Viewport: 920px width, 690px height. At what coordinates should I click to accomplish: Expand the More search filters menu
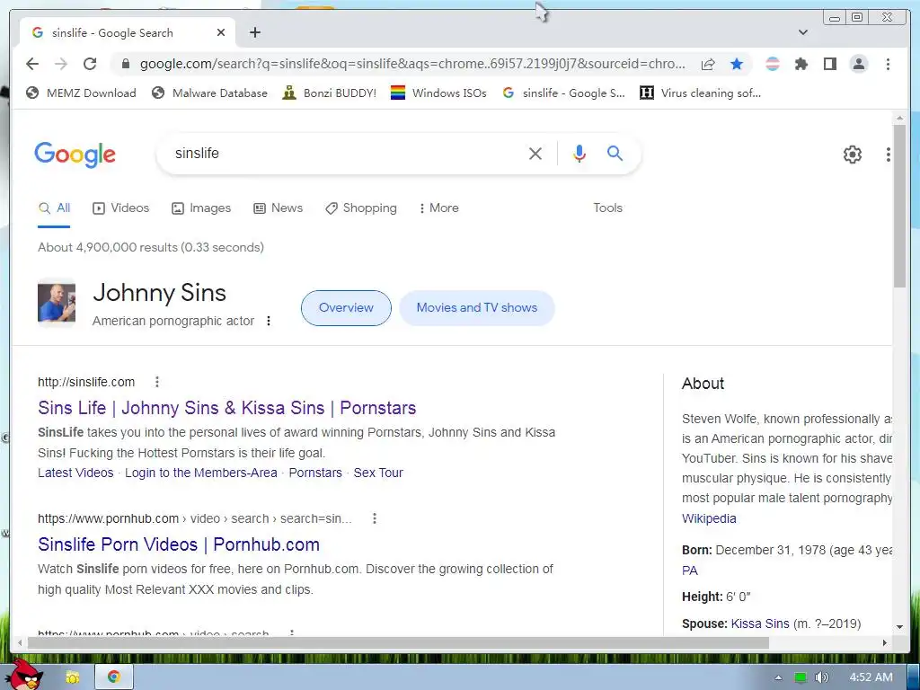[x=438, y=208]
